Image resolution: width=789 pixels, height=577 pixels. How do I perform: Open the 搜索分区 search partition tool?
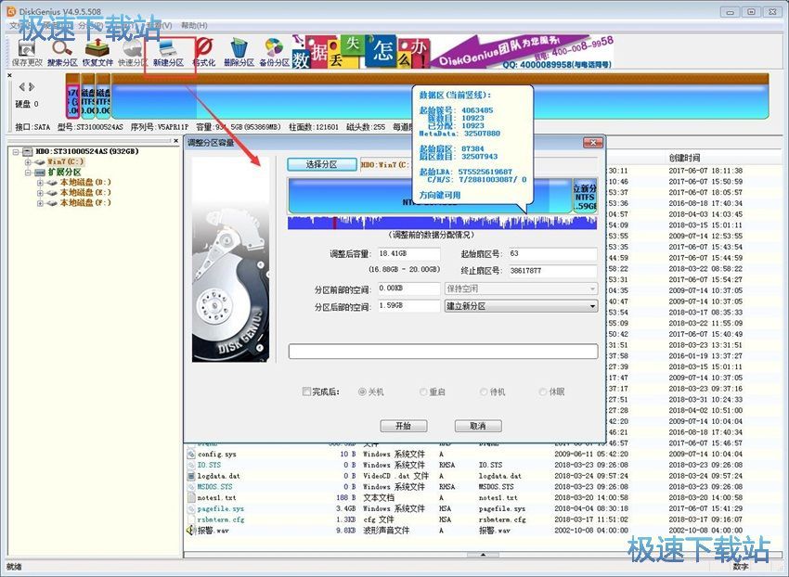click(x=62, y=52)
